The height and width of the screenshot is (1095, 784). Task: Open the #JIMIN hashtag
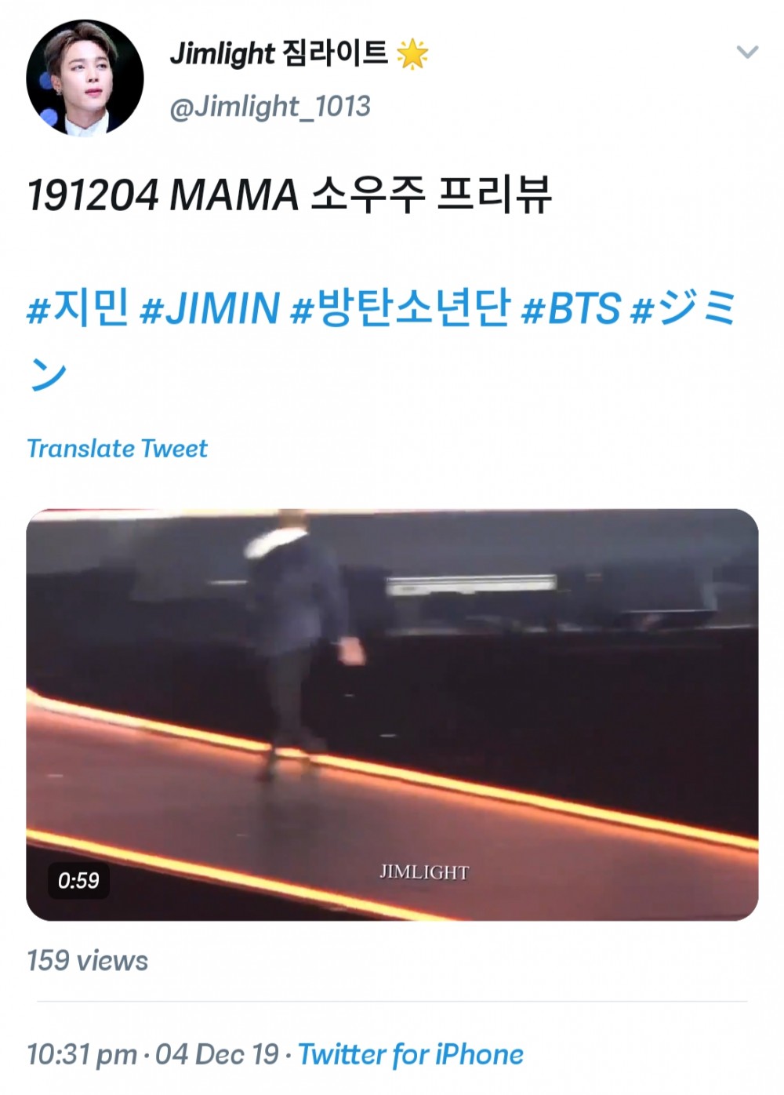pos(209,307)
